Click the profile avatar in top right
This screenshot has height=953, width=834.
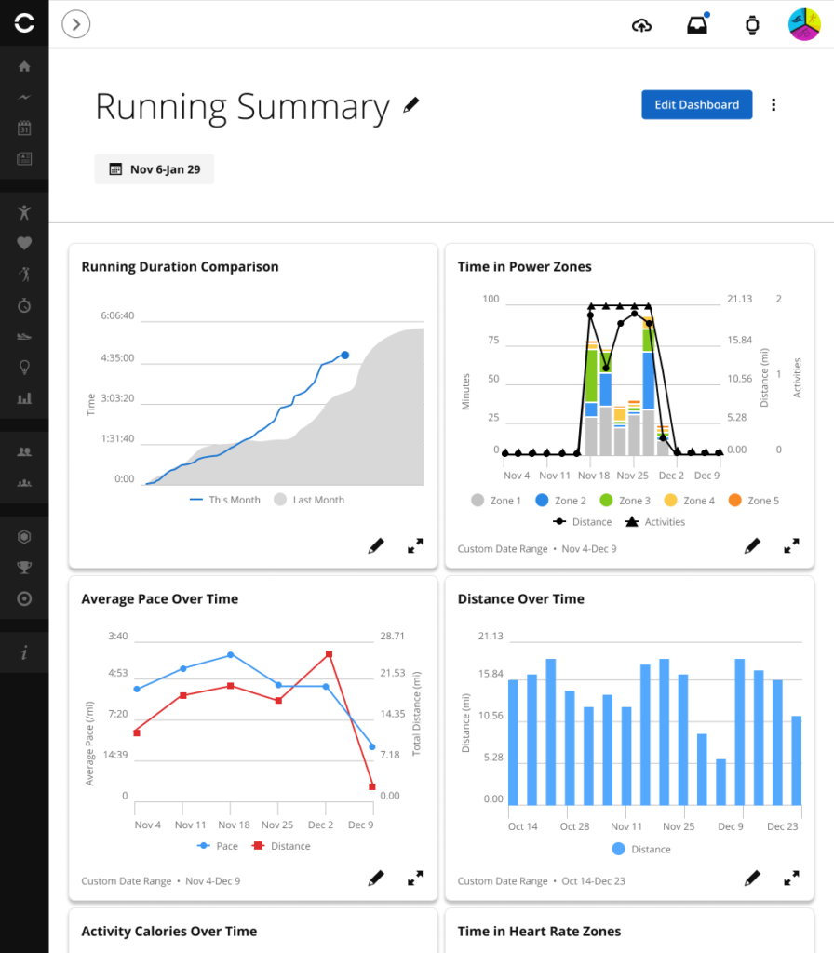pos(802,24)
